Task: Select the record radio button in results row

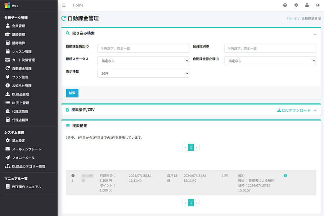Action: tap(73, 176)
